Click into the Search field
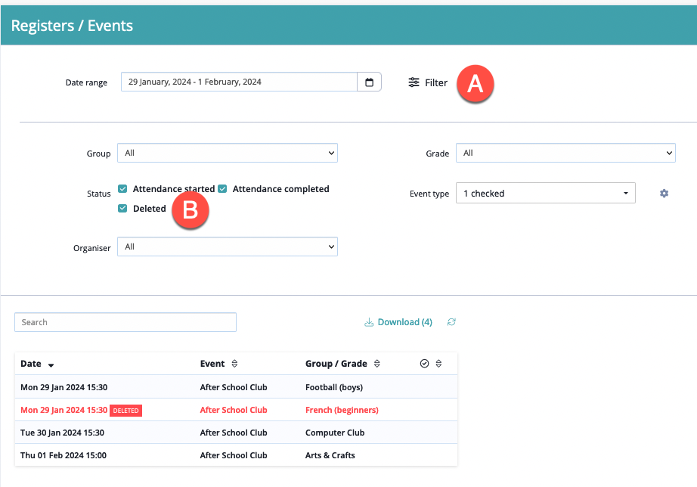 click(125, 322)
